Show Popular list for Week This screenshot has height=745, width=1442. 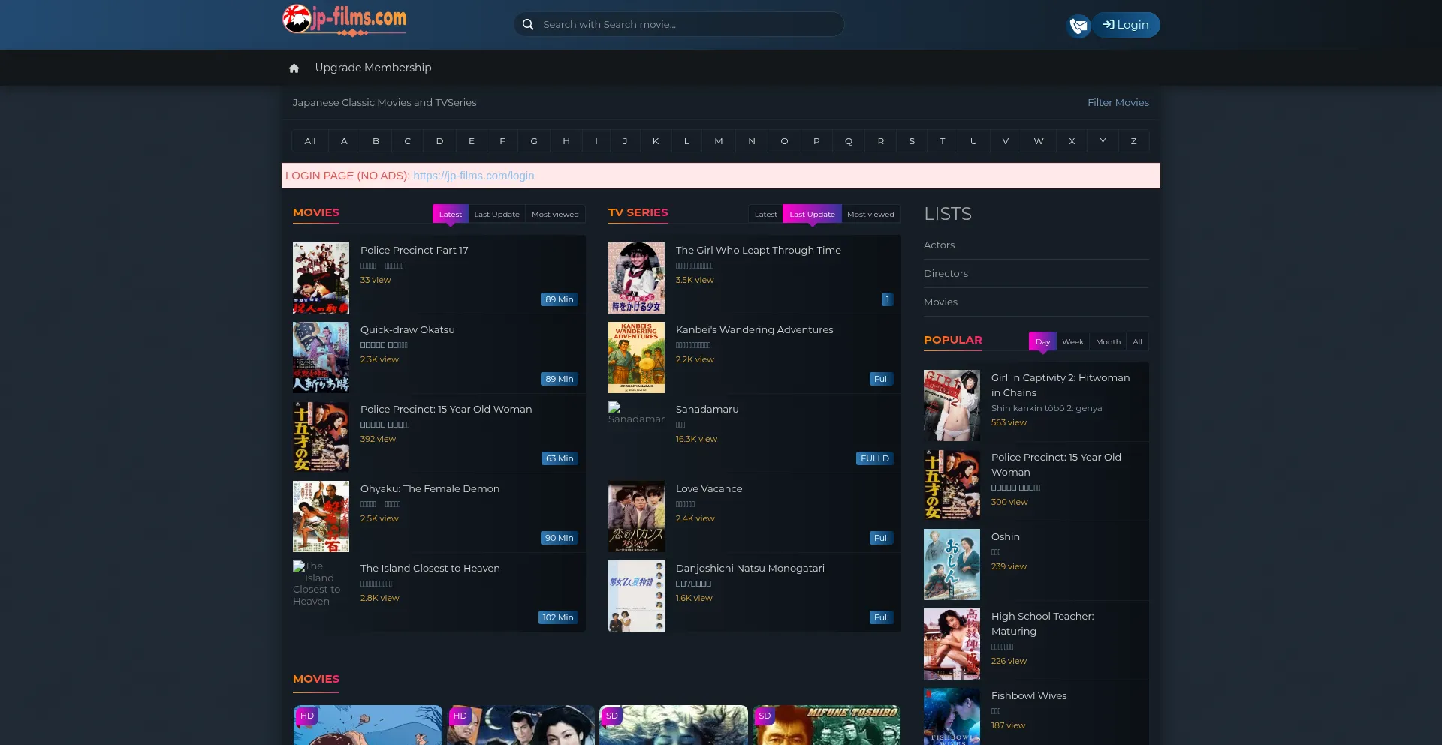(x=1072, y=342)
